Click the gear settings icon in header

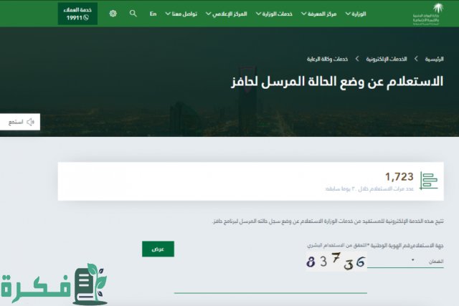[113, 14]
